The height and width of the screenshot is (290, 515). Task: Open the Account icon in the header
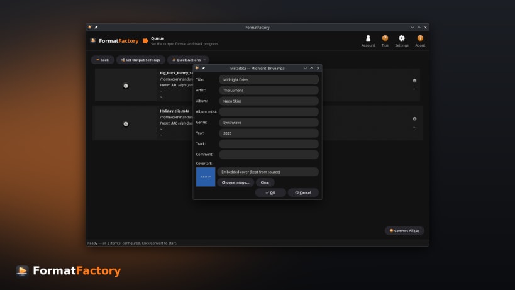coord(368,38)
